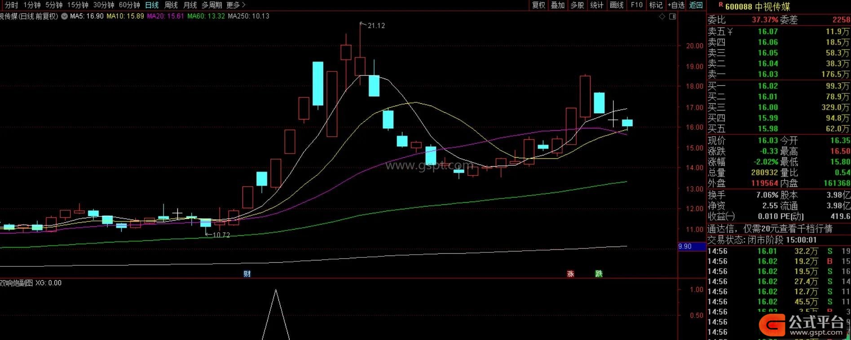Click the 交易状态 闭市阶段 status line

pos(762,240)
